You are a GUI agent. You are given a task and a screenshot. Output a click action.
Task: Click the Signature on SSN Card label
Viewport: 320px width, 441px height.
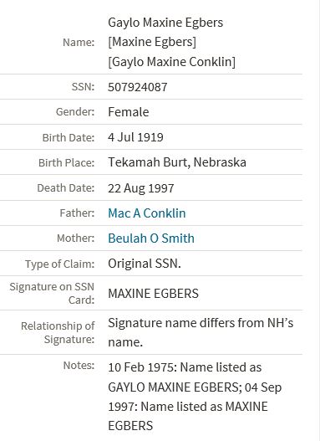[x=52, y=293]
